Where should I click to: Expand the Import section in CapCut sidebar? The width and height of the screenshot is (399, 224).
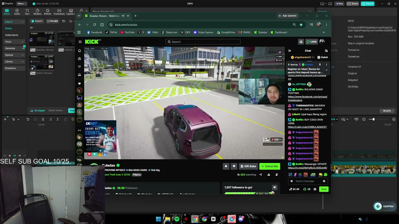tap(14, 22)
